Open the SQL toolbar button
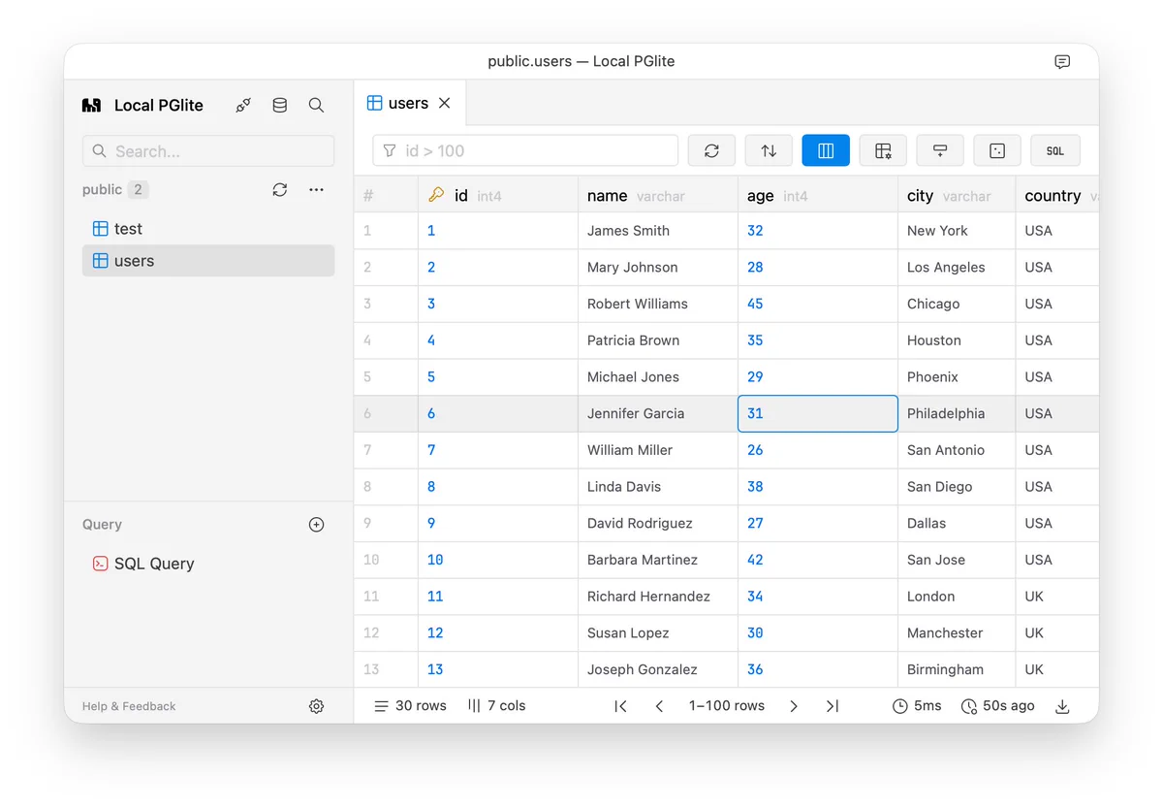Image resolution: width=1163 pixels, height=808 pixels. pos(1055,150)
